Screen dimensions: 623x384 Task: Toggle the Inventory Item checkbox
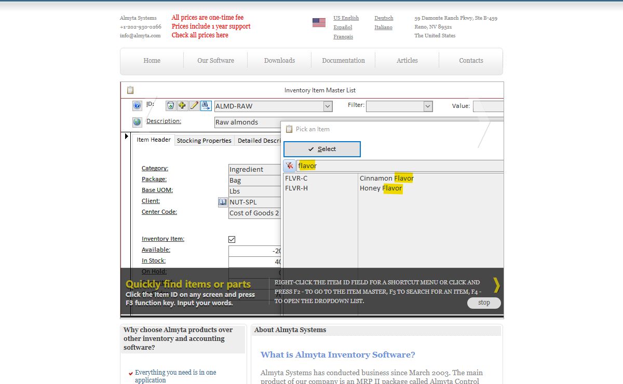(232, 239)
